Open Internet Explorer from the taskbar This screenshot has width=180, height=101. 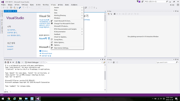point(14,98)
